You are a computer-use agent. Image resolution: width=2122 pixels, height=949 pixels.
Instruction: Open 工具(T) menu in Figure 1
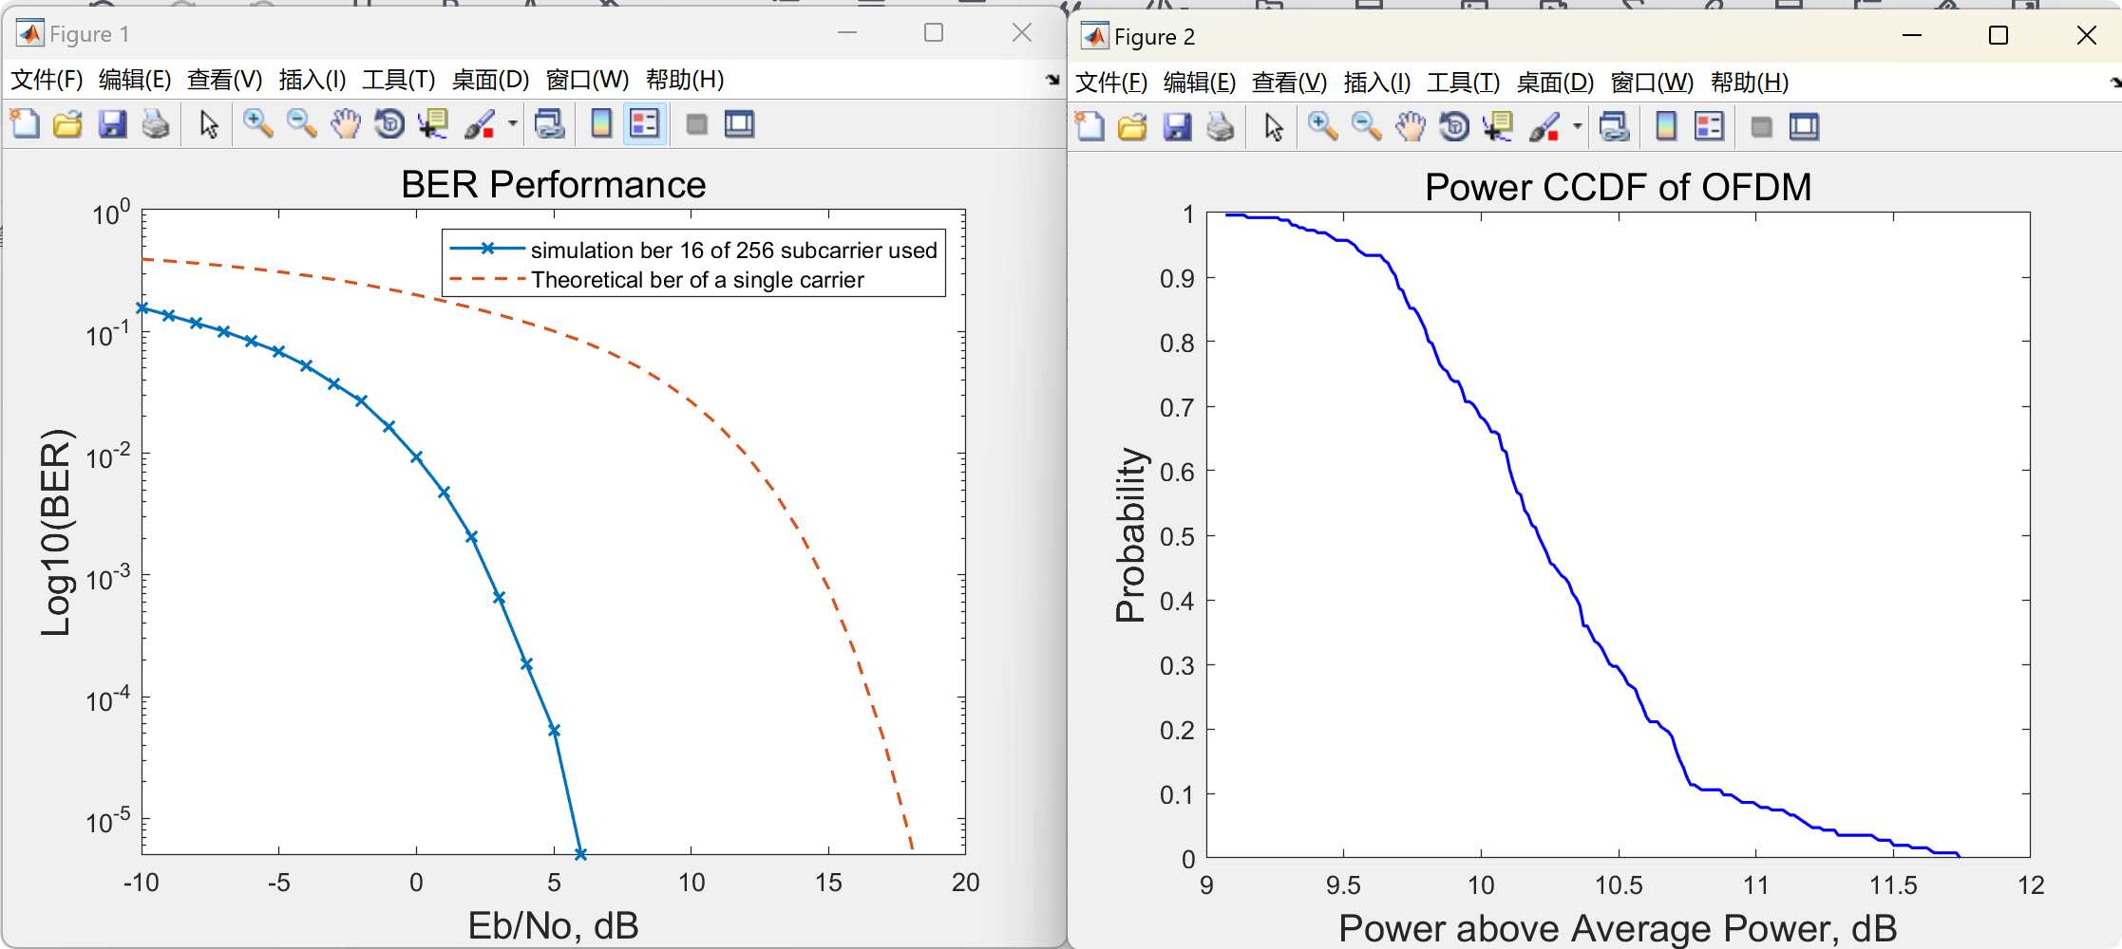point(398,80)
